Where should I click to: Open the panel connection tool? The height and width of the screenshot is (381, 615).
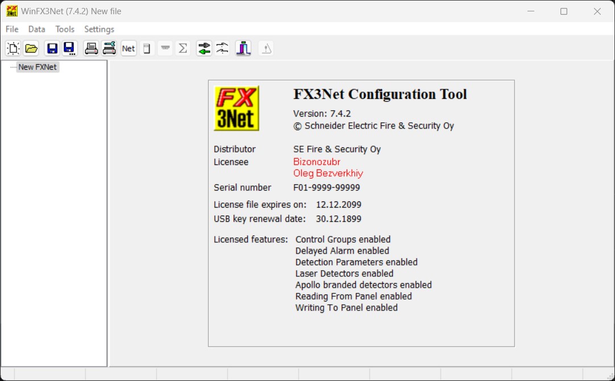click(x=243, y=48)
